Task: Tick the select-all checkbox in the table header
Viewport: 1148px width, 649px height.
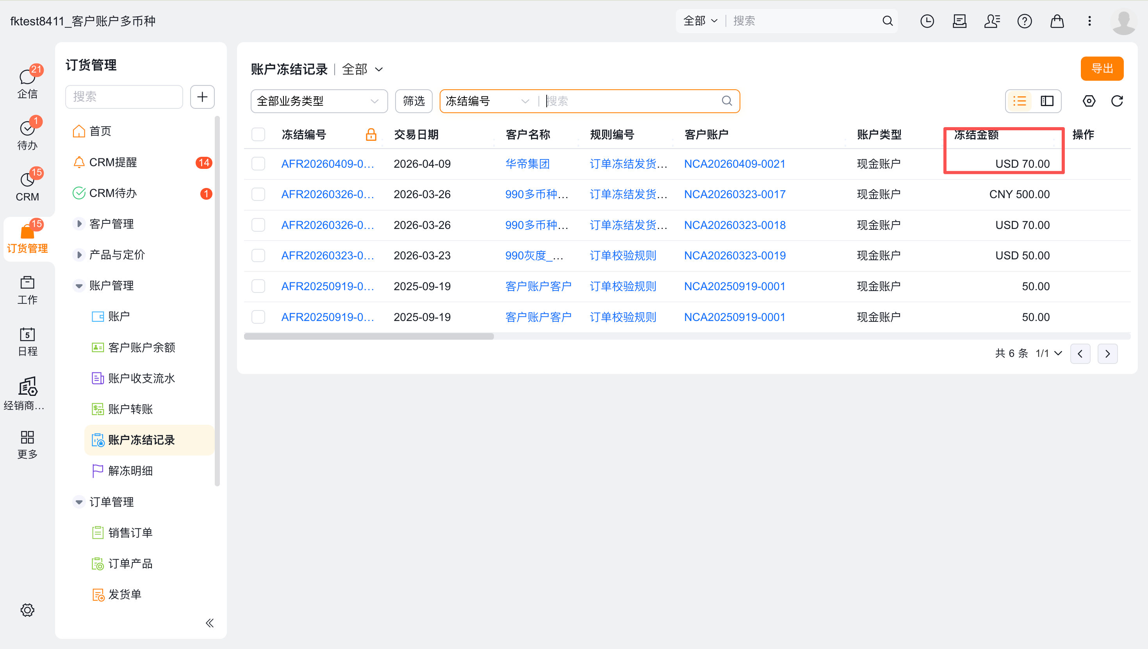Action: 258,134
